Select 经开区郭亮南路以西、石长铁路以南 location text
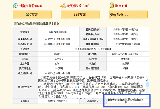 coord(93,49)
